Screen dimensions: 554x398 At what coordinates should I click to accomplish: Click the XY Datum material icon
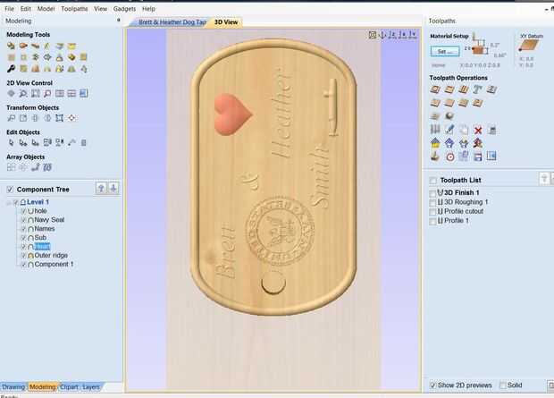[529, 46]
